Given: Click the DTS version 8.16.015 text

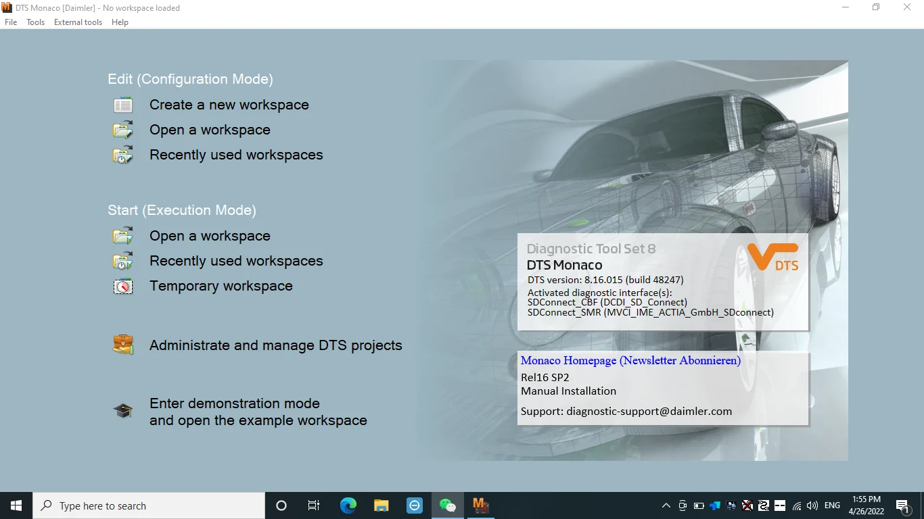Looking at the screenshot, I should (605, 279).
